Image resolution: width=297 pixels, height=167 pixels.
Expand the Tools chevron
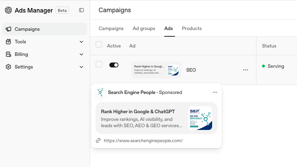click(x=81, y=42)
